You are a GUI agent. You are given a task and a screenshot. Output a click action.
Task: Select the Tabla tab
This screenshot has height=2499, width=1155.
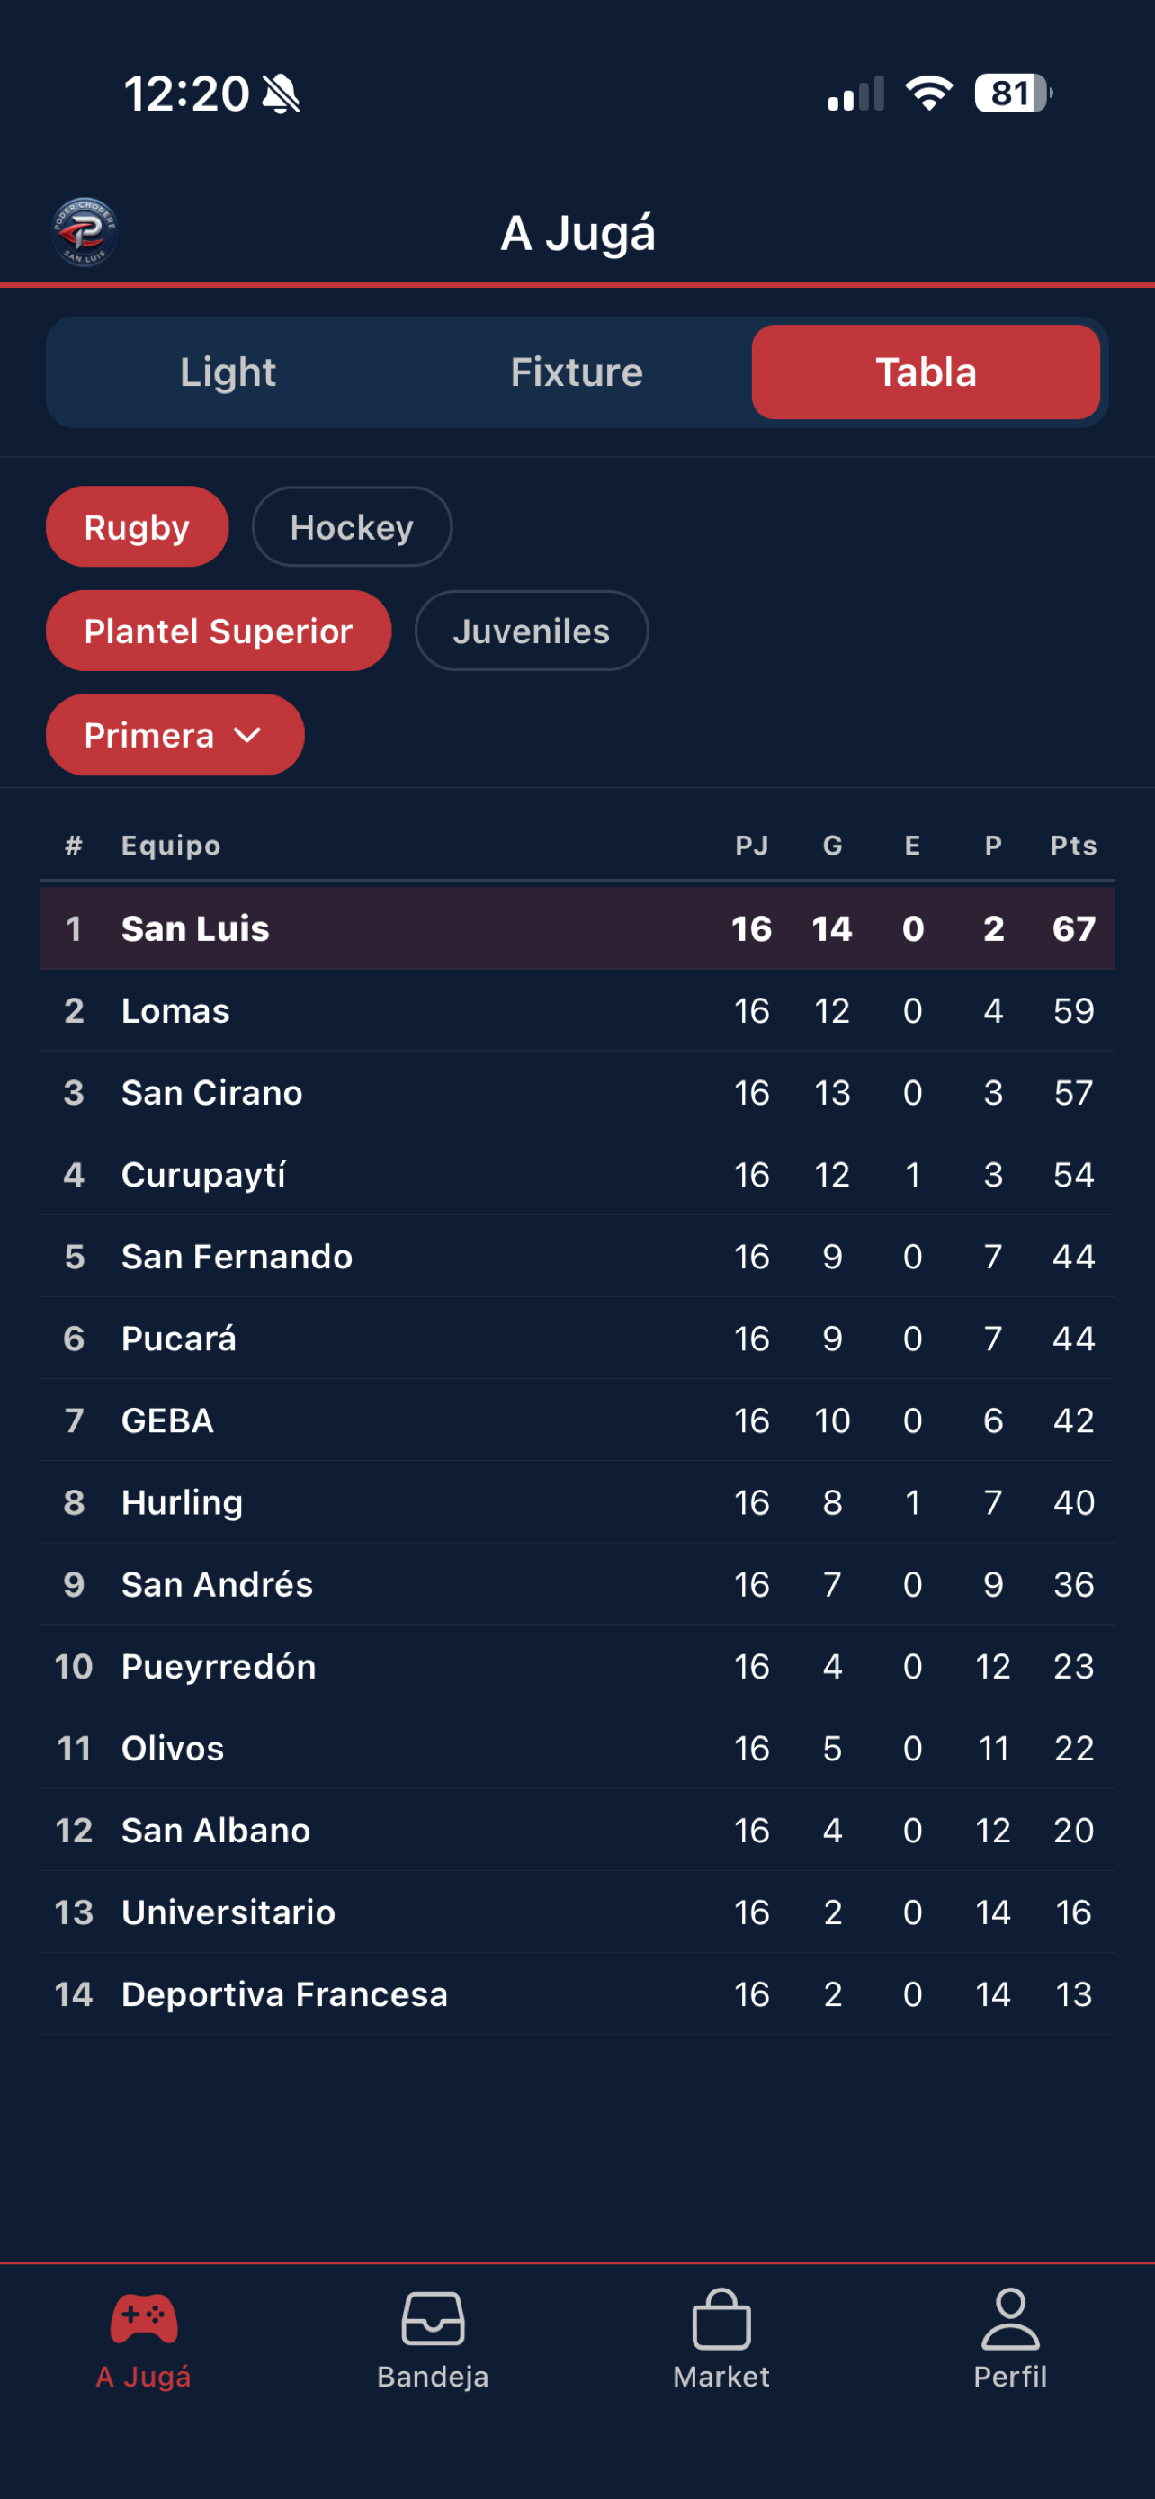click(x=927, y=372)
